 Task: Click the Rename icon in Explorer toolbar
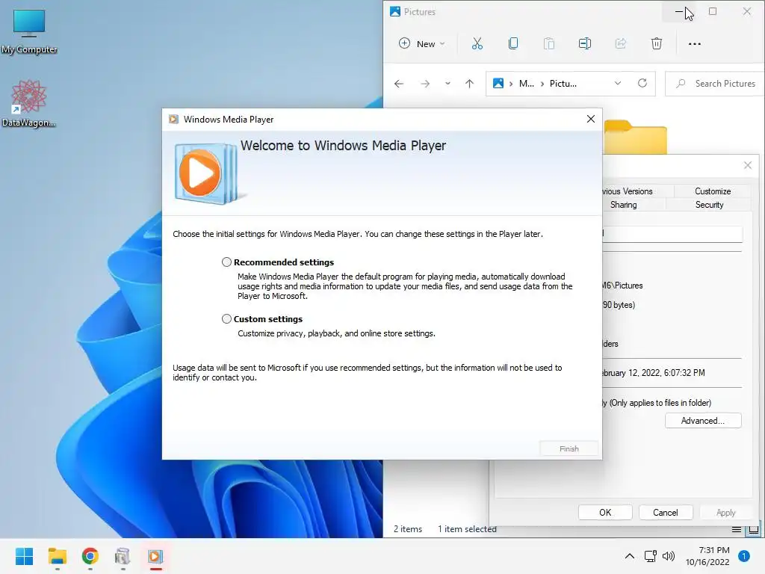click(x=585, y=44)
